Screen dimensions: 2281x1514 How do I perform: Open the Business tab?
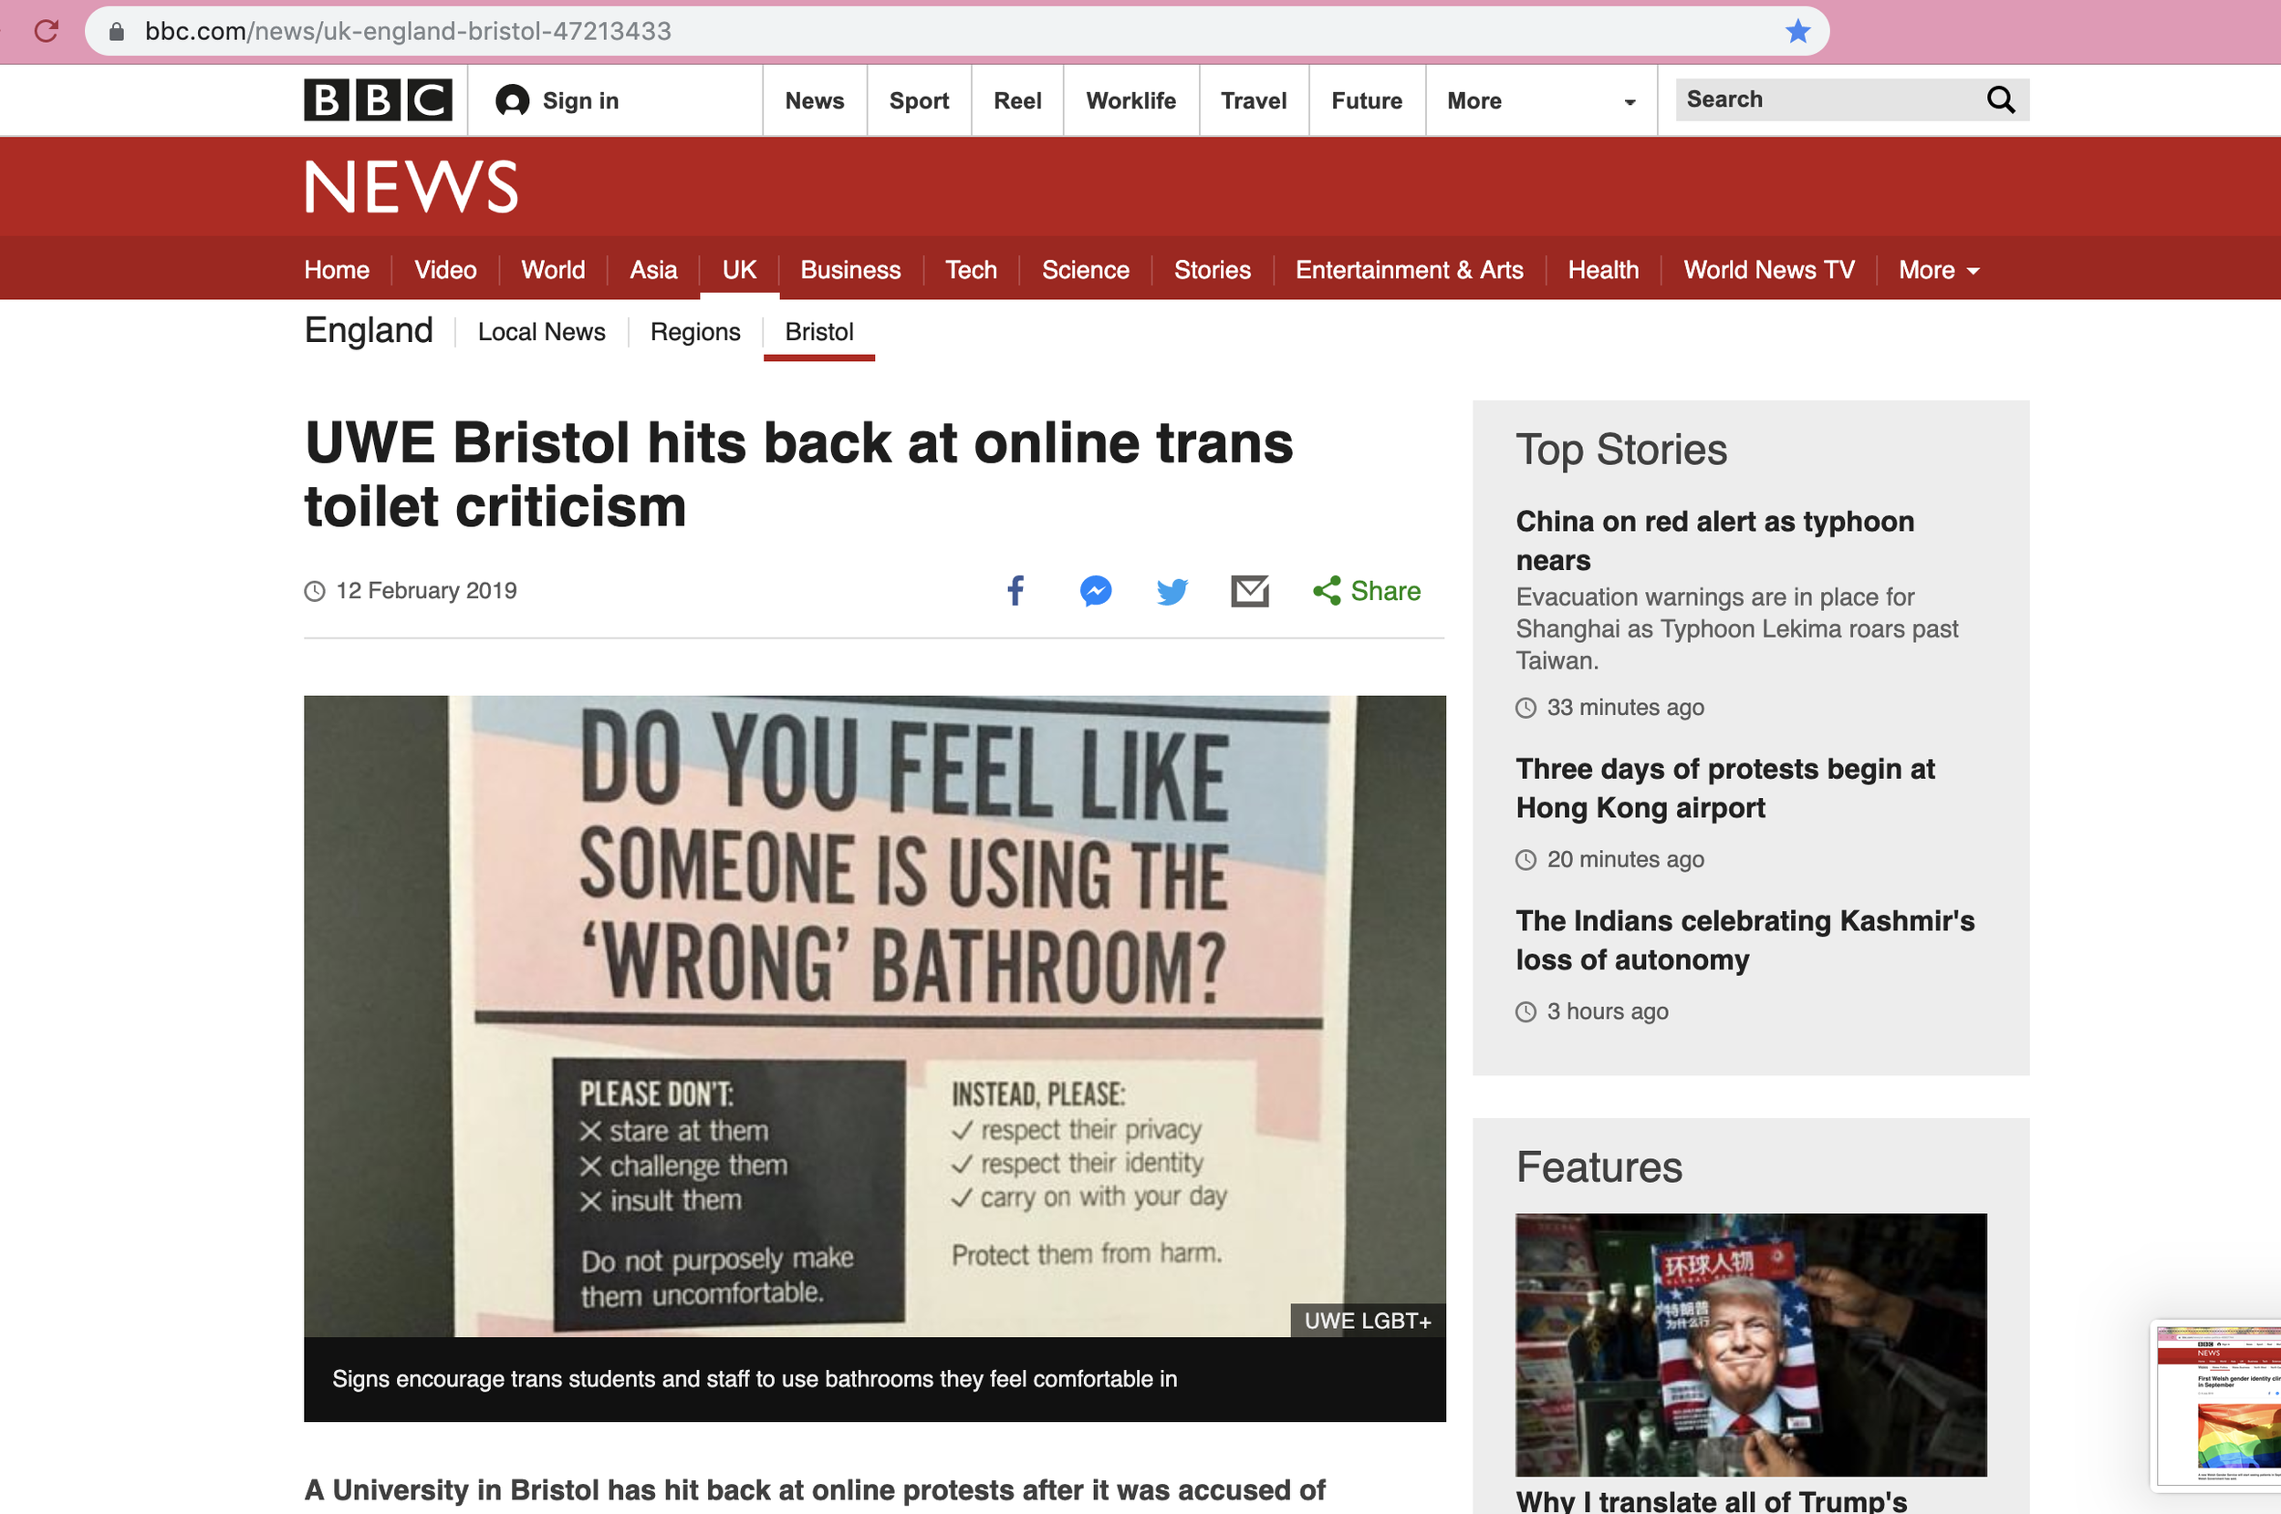(x=849, y=269)
